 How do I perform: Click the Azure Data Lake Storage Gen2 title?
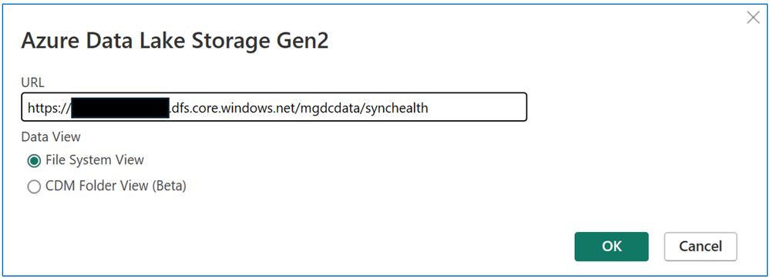[x=174, y=42]
